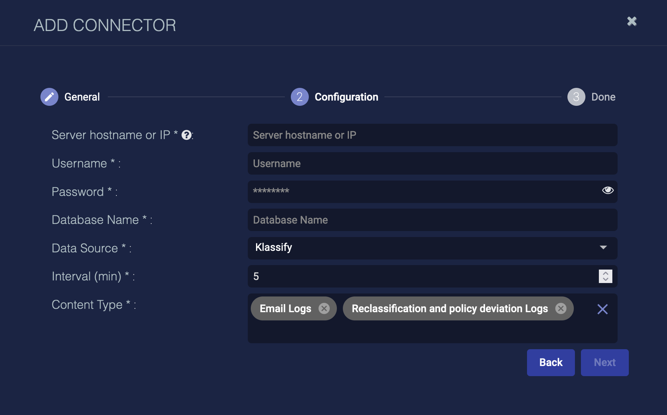Go to the General step label
Image resolution: width=667 pixels, height=415 pixels.
click(82, 97)
